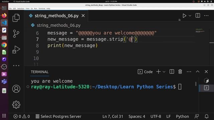This screenshot has width=214, height=120.
Task: Launch Firefox from the Ubuntu dock
Action: 4,15
